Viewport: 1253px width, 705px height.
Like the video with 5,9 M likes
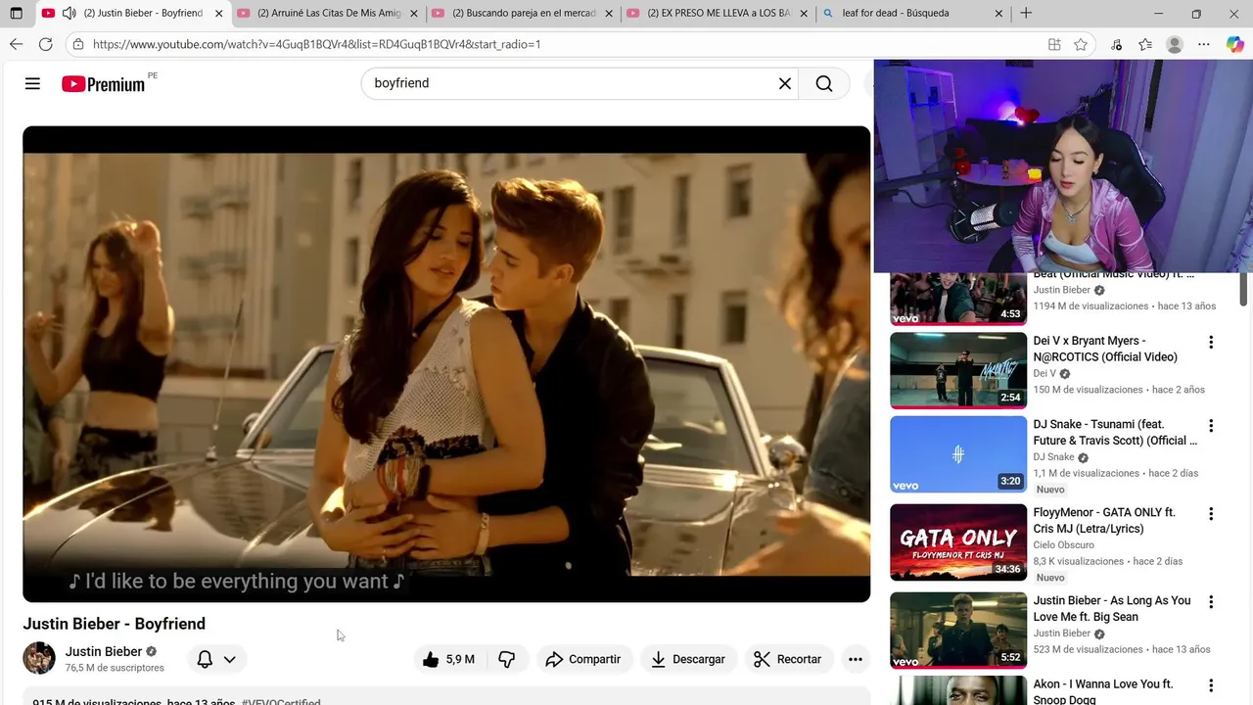(x=448, y=659)
